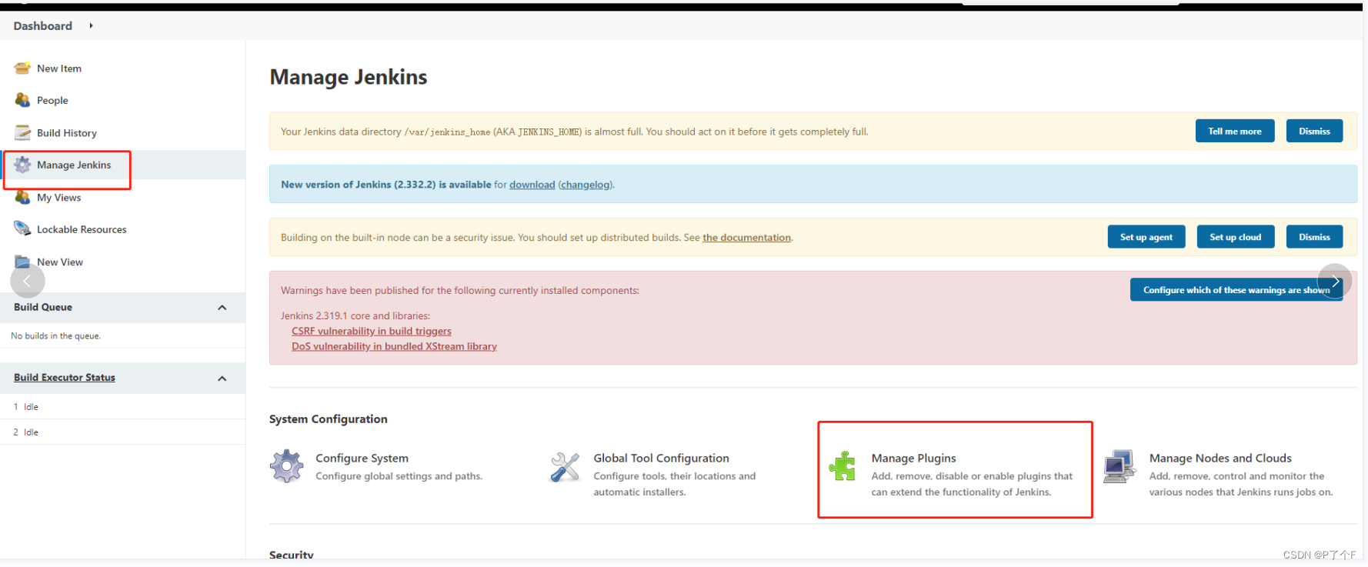The width and height of the screenshot is (1368, 567).
Task: Open DoS vulnerability in bundled XStream link
Action: [x=394, y=347]
